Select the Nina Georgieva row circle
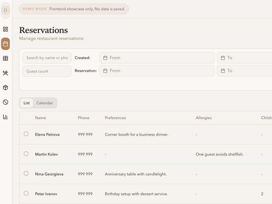Image resolution: width=272 pixels, height=204 pixels. click(26, 174)
